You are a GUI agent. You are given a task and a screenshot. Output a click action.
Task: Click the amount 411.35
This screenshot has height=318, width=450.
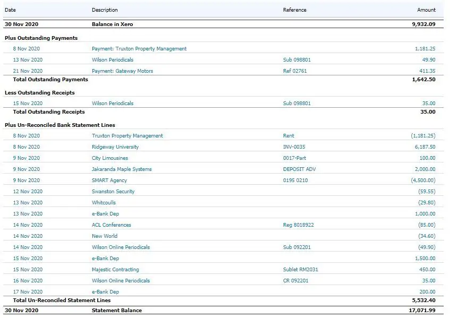click(427, 71)
